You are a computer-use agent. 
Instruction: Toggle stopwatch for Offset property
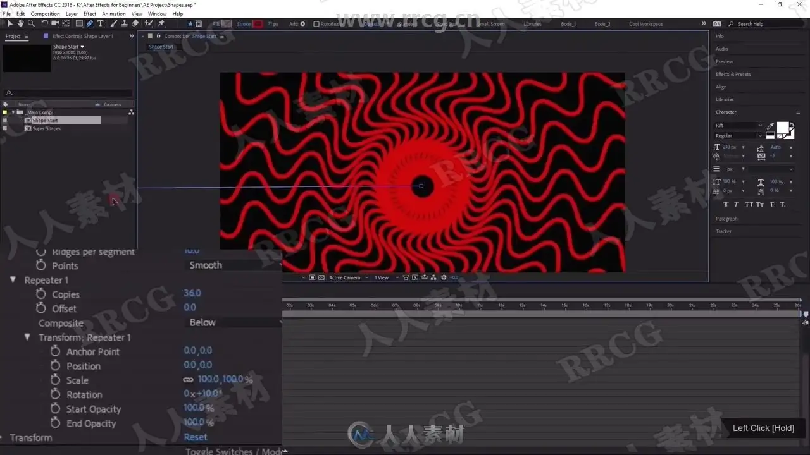(x=41, y=308)
